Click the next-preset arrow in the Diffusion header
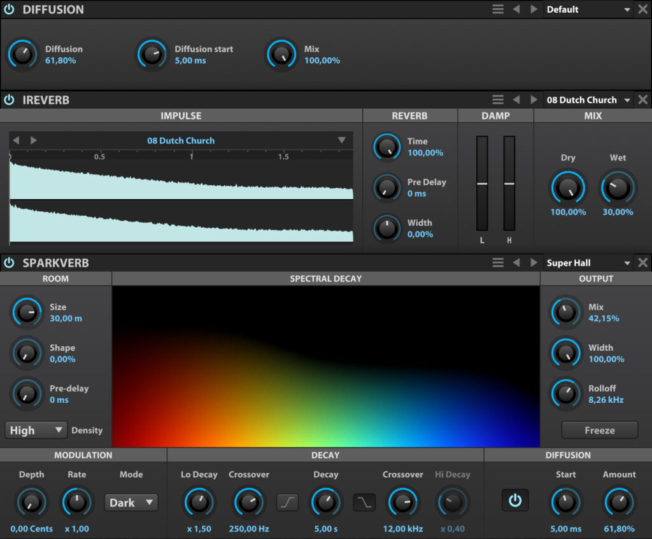 [x=534, y=9]
